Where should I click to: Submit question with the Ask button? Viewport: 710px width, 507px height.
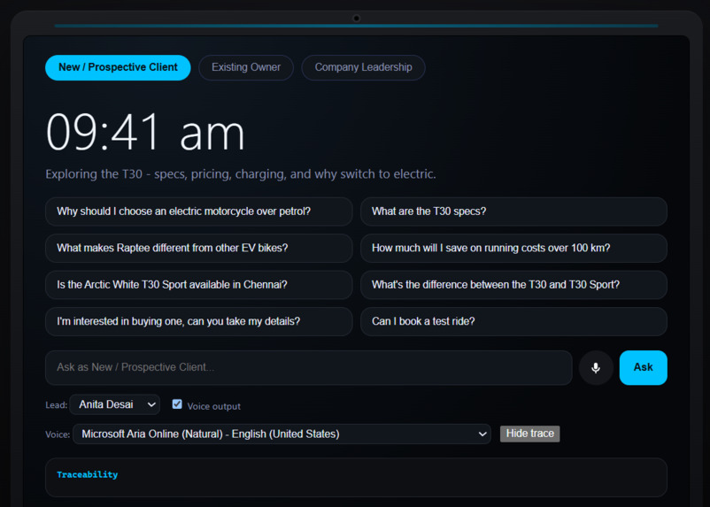(643, 367)
